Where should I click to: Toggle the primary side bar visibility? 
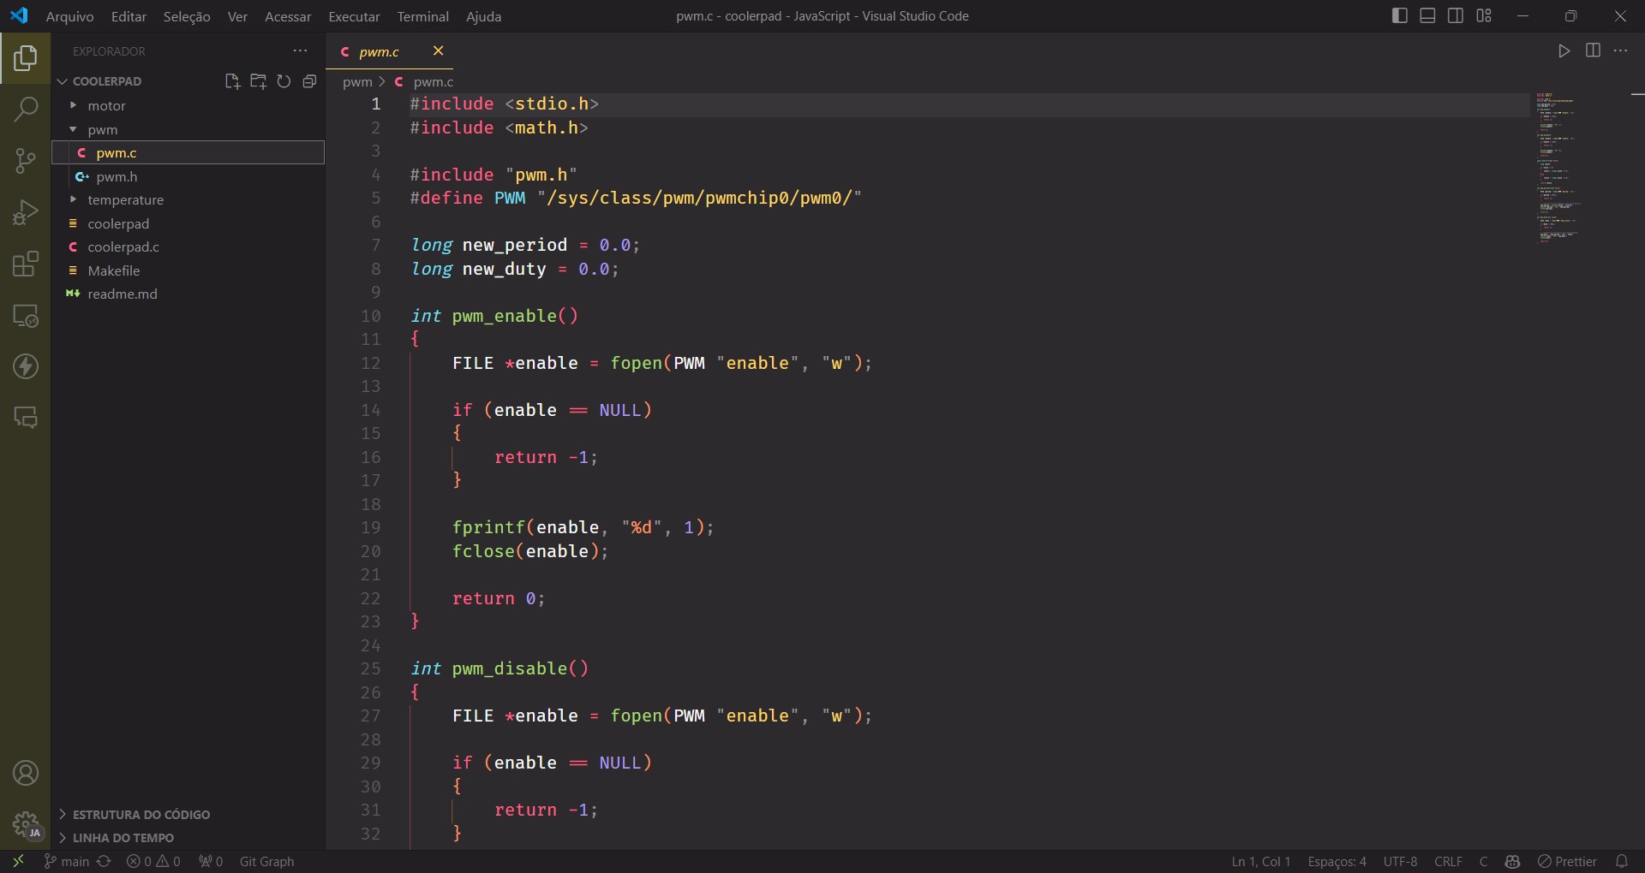tap(1400, 15)
